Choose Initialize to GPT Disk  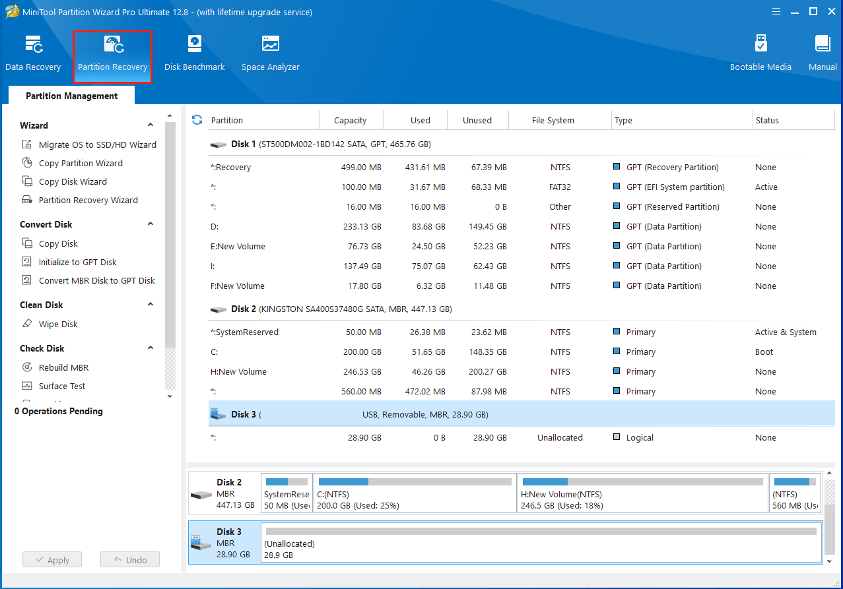69,262
